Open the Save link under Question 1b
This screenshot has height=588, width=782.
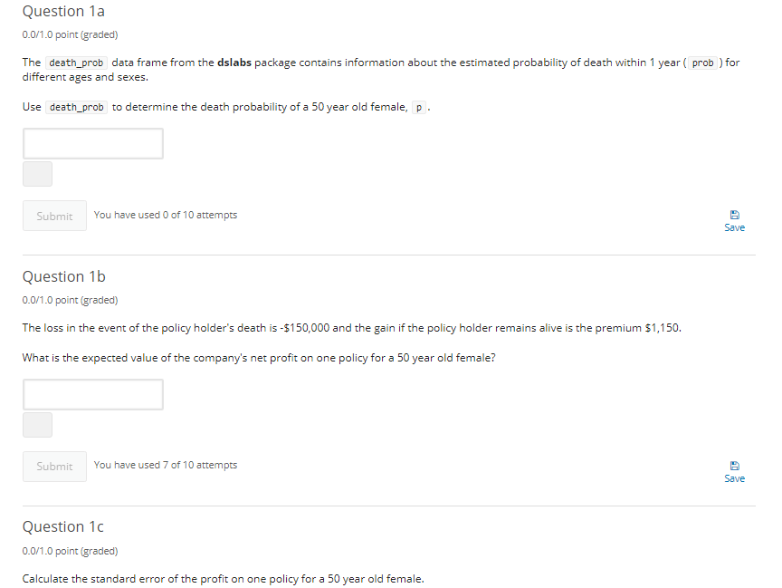tap(734, 477)
